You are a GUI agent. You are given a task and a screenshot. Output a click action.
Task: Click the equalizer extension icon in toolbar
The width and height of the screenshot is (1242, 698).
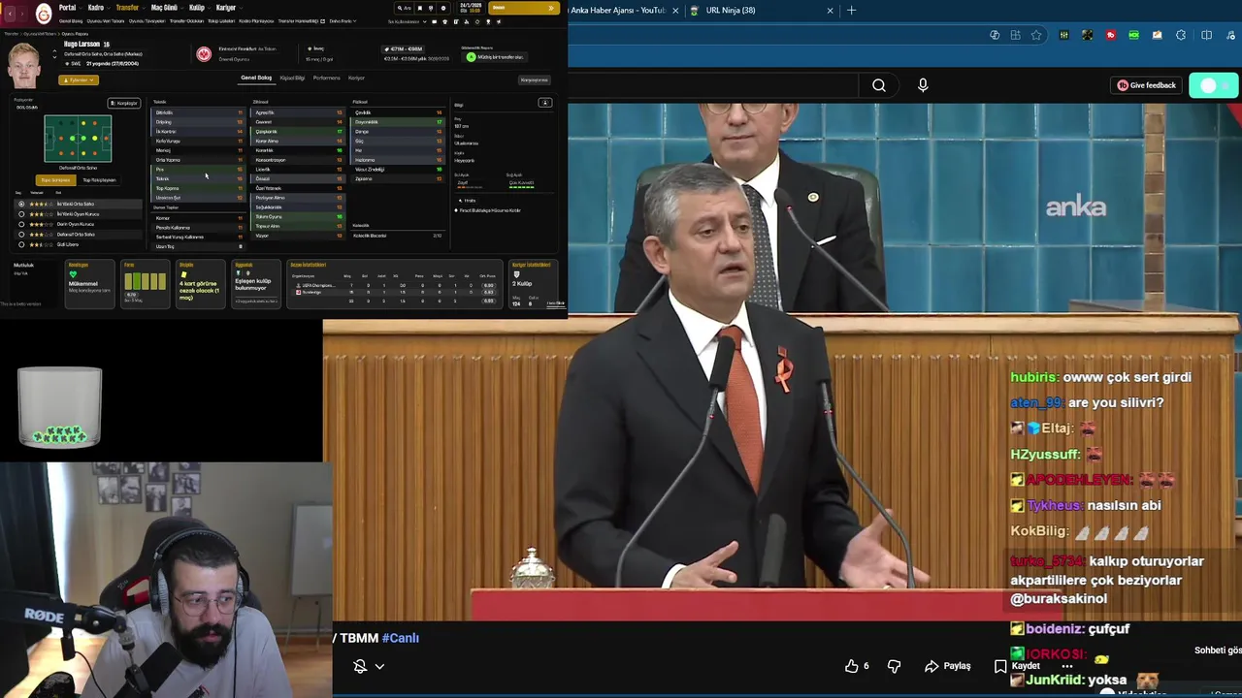[1063, 35]
